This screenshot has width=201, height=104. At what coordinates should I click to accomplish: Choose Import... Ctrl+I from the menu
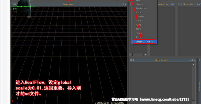click(x=144, y=42)
